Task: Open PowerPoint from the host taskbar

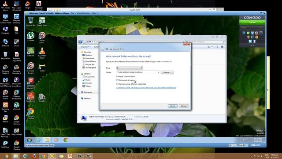Action: pos(70,156)
